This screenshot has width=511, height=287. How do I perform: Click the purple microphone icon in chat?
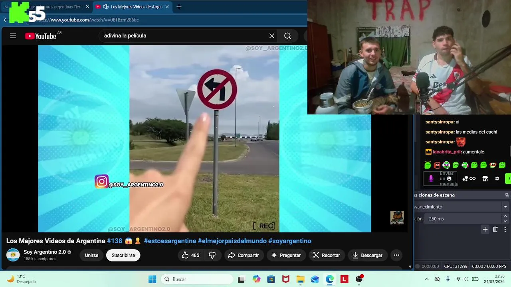coord(431,179)
